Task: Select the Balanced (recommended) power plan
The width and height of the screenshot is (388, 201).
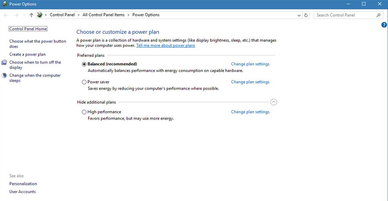Action: [x=84, y=64]
